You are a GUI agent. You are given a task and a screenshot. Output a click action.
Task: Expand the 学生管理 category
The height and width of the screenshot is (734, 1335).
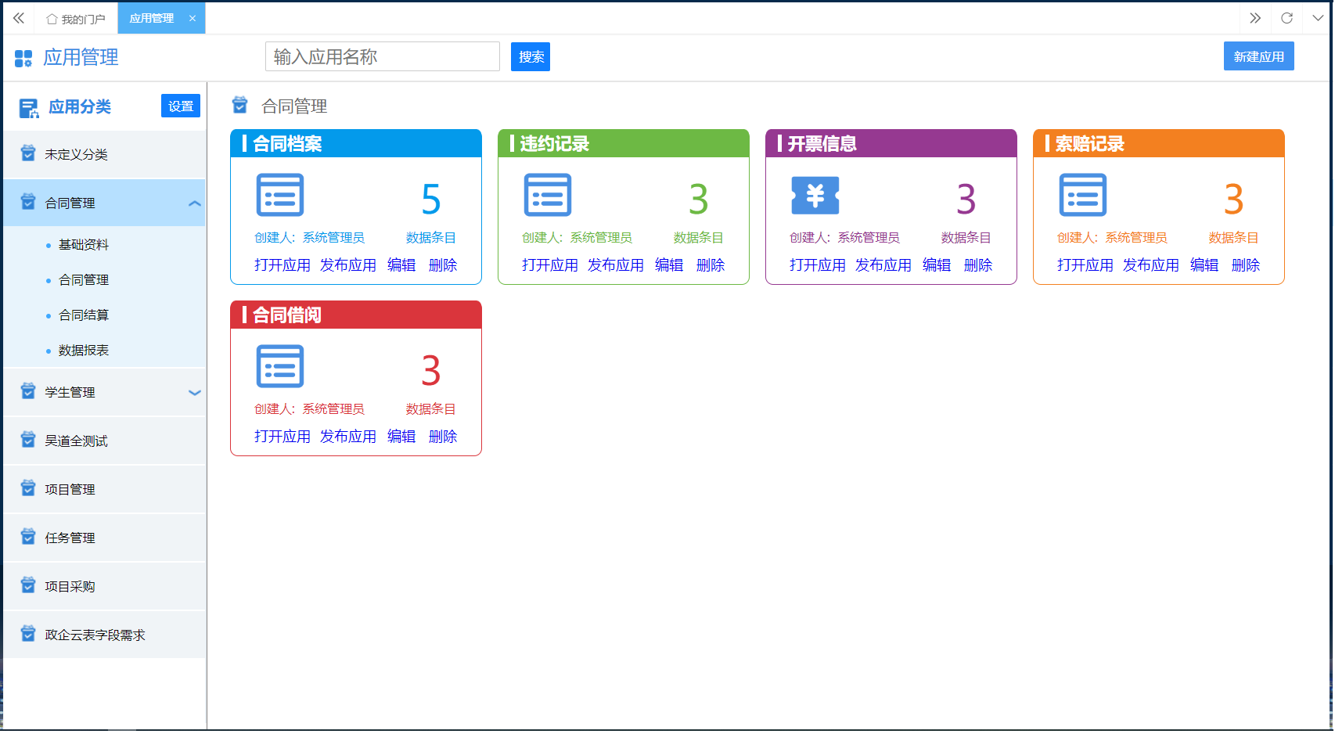pos(195,393)
